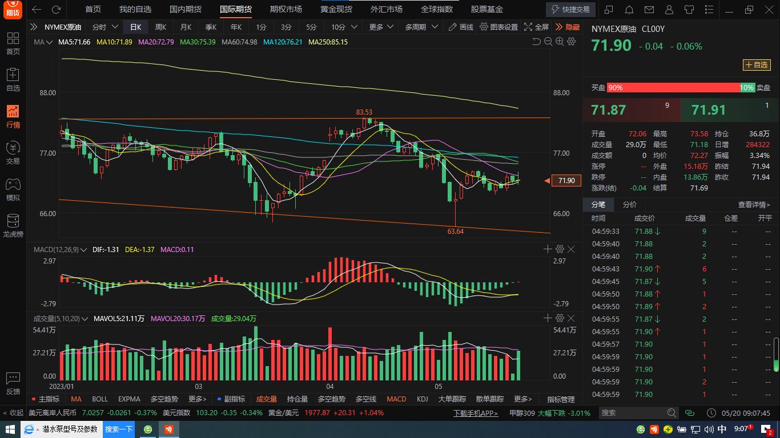Open the MA indicator settings gear
This screenshot has height=438, width=780.
click(x=571, y=42)
